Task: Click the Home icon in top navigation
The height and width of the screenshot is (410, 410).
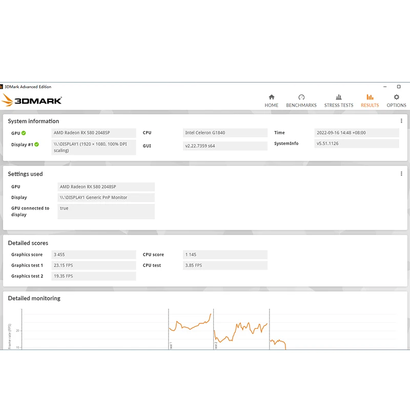Action: click(271, 97)
